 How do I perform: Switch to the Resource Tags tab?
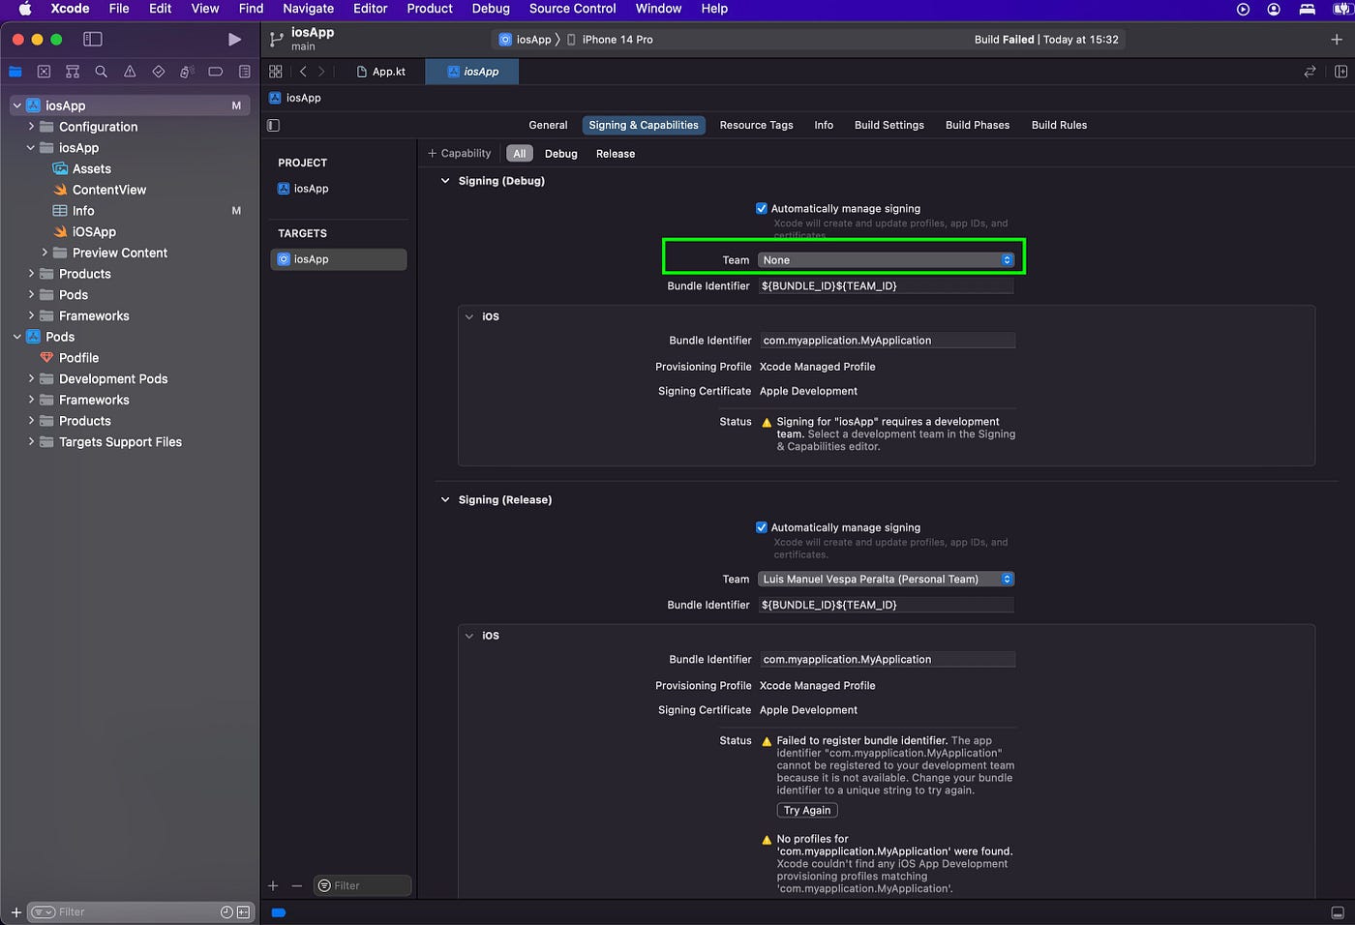pos(756,125)
